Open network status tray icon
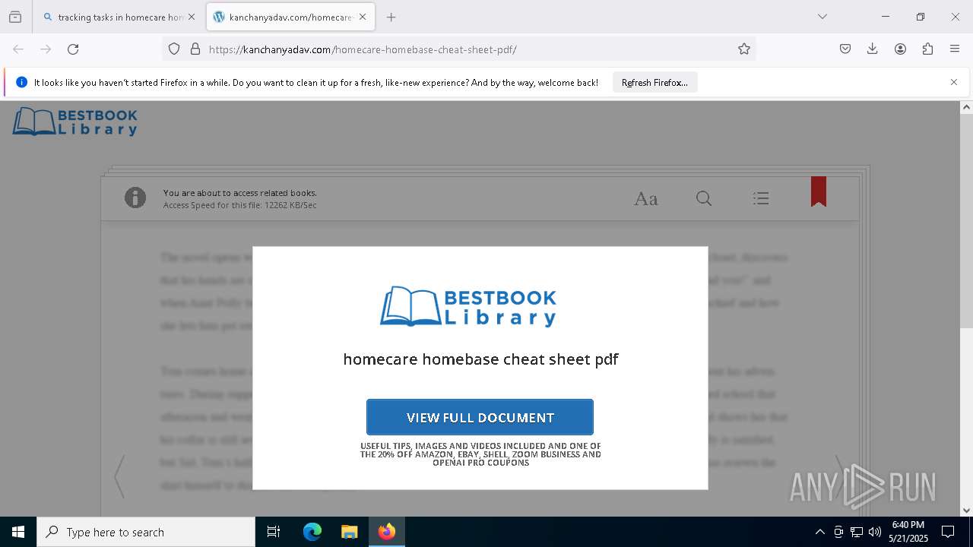This screenshot has height=547, width=973. [856, 532]
